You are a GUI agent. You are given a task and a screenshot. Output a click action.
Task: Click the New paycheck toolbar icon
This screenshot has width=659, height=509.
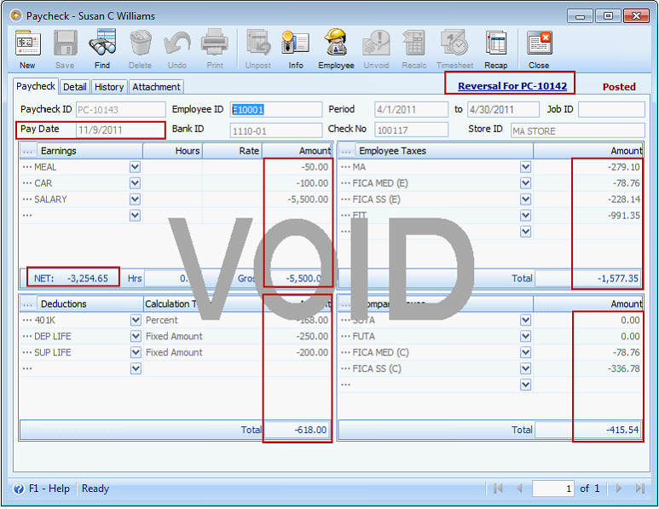(28, 43)
